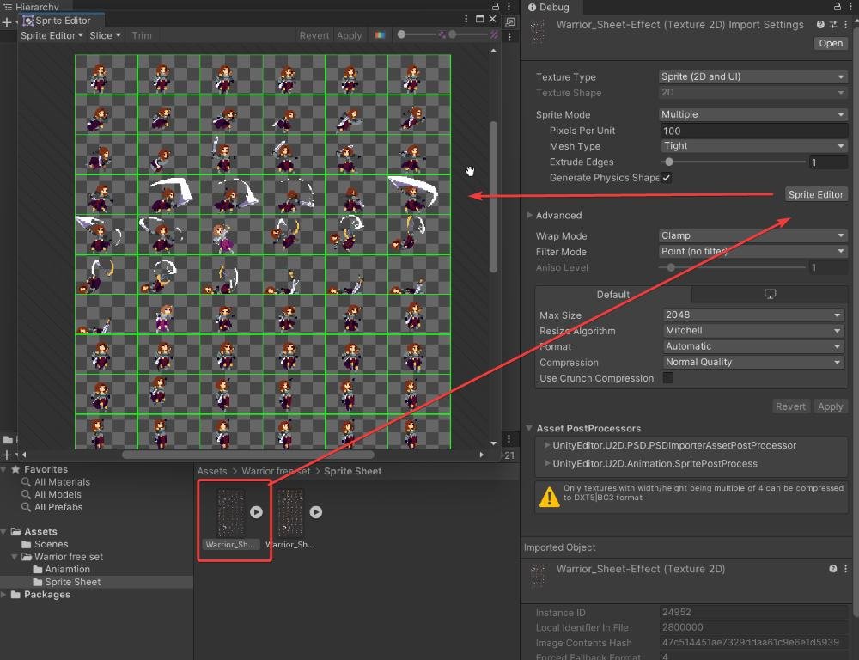Open the Wrap Mode dropdown
The height and width of the screenshot is (660, 859).
(x=753, y=235)
